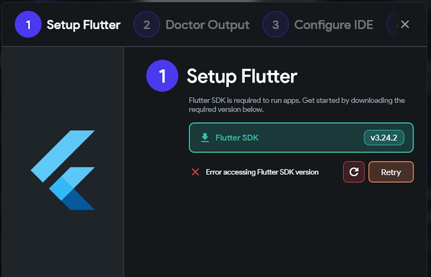Screen dimensions: 431x277
Task: Click the large number 1 heading badge
Action: click(162, 76)
